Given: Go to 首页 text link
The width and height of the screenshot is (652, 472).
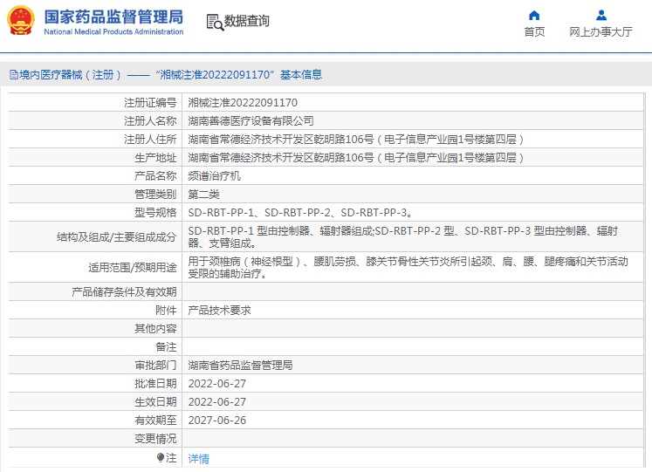Looking at the screenshot, I should [534, 32].
